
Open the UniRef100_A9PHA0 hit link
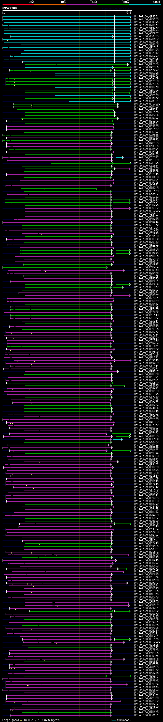click(x=146, y=30)
